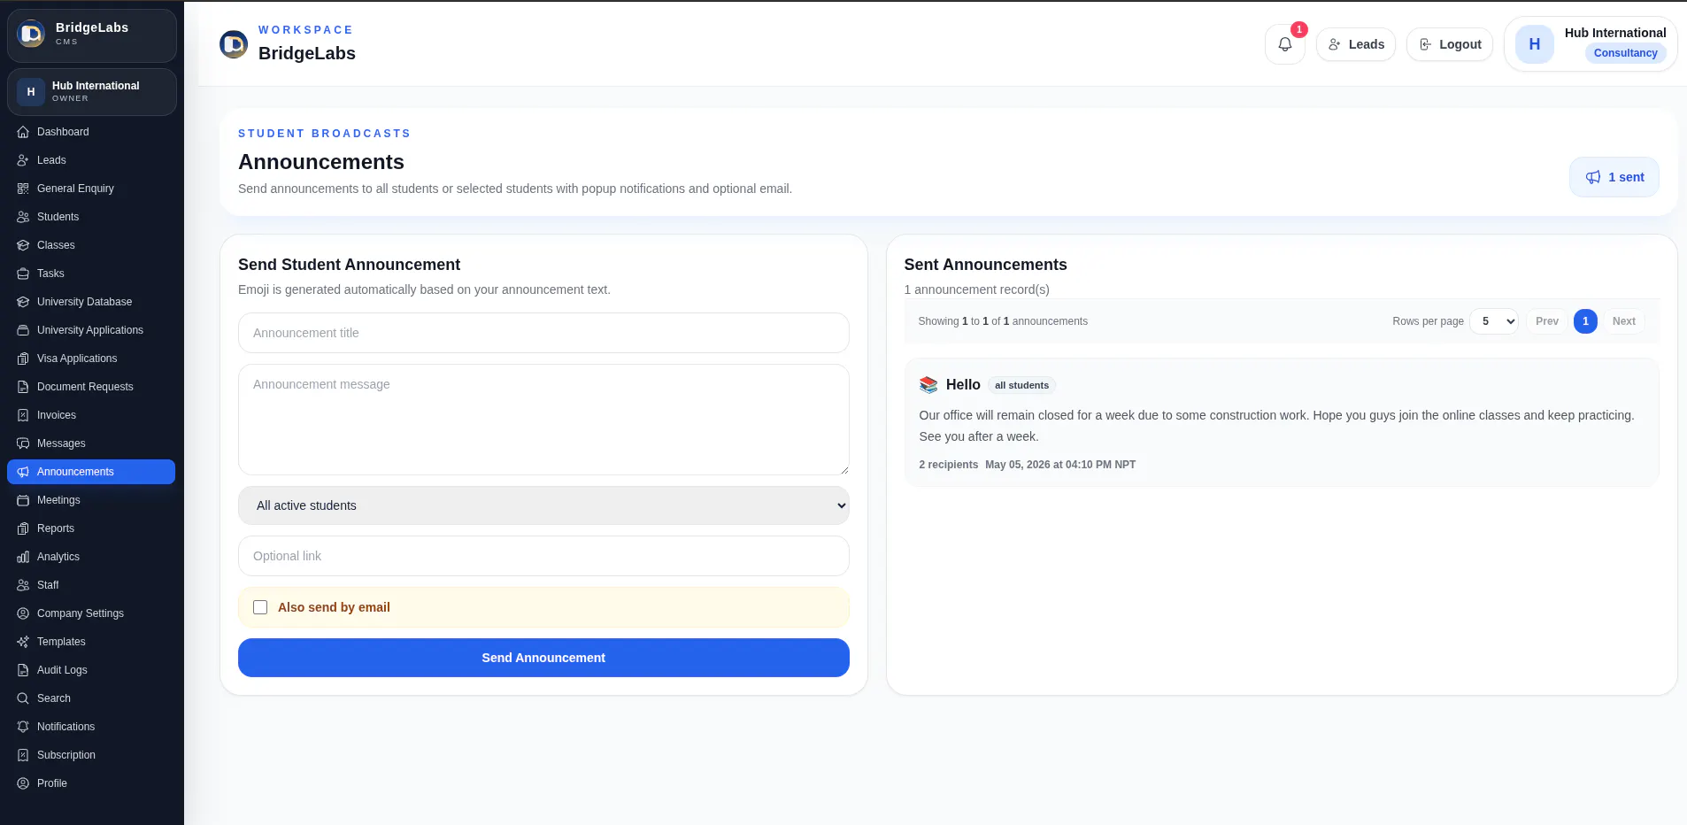Open the All active students dropdown
The width and height of the screenshot is (1687, 825).
tap(543, 505)
